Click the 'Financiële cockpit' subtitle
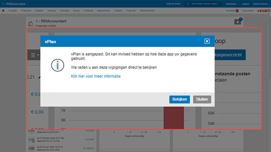The height and width of the screenshot is (152, 271). pyautogui.click(x=46, y=26)
